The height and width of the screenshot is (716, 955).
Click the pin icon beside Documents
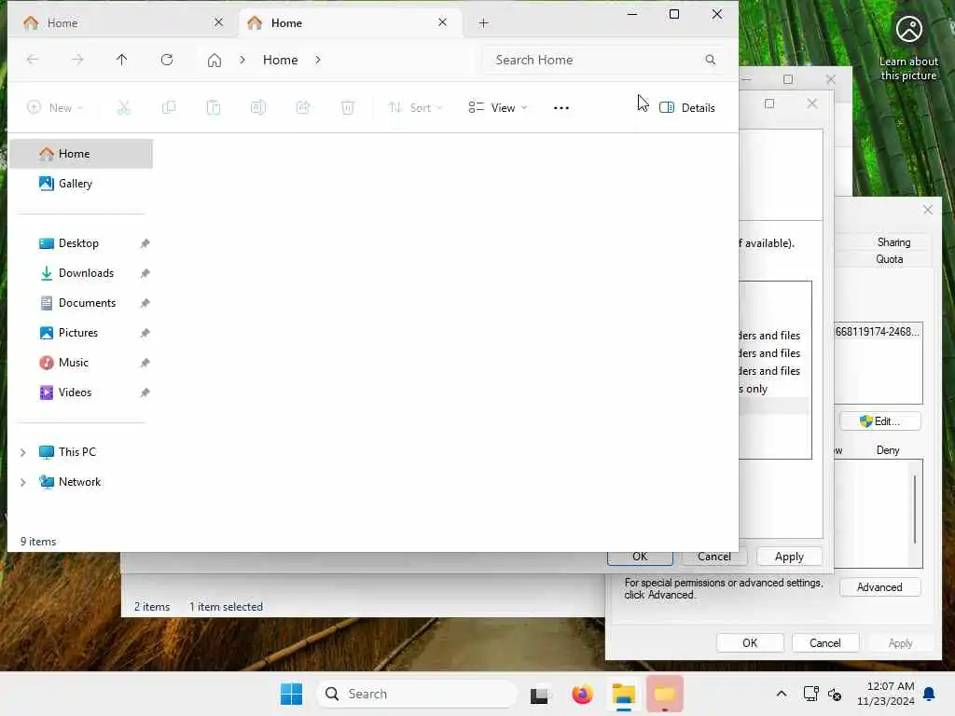pos(145,303)
